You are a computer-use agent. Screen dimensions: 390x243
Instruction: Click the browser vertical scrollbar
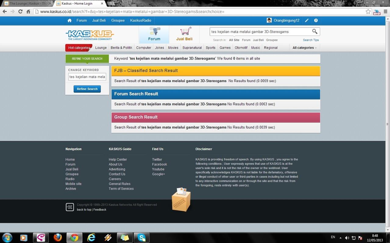388,124
